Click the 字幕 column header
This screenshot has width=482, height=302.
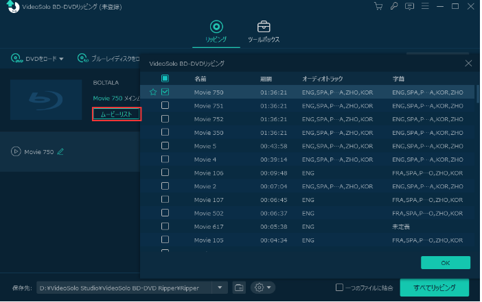point(398,79)
